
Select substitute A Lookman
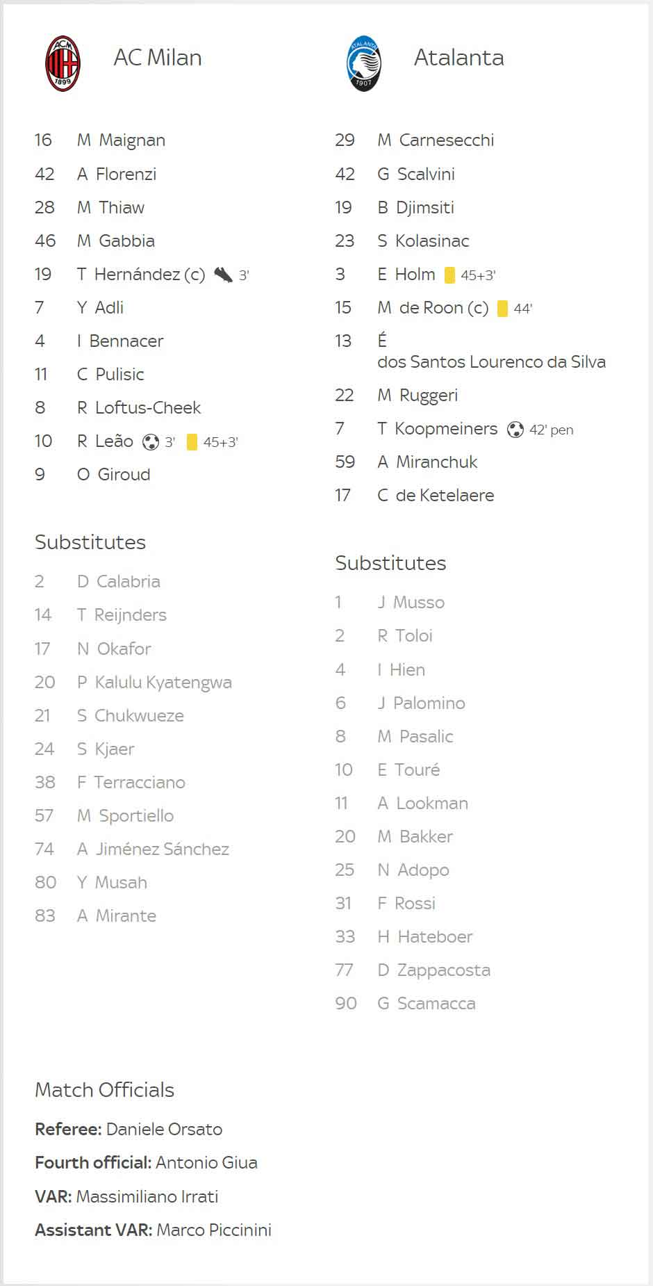click(422, 804)
